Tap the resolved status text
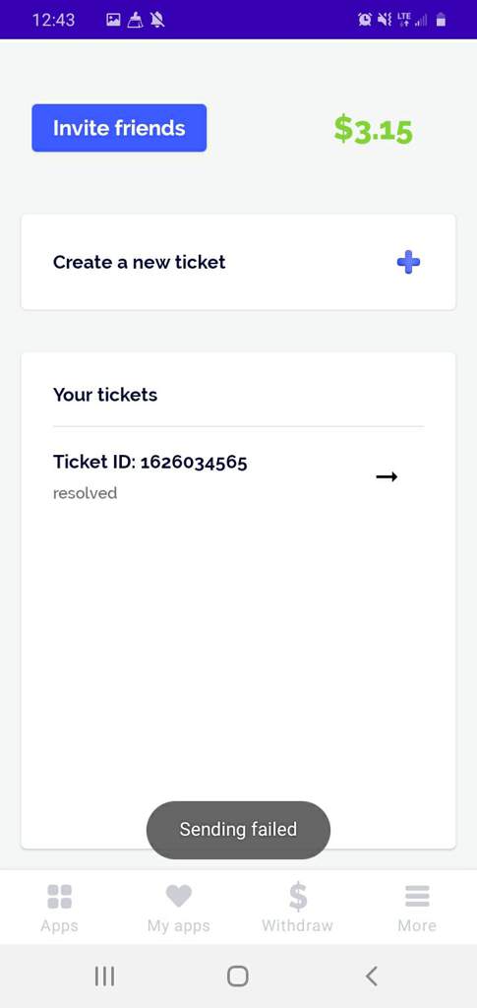The image size is (477, 1008). [85, 493]
